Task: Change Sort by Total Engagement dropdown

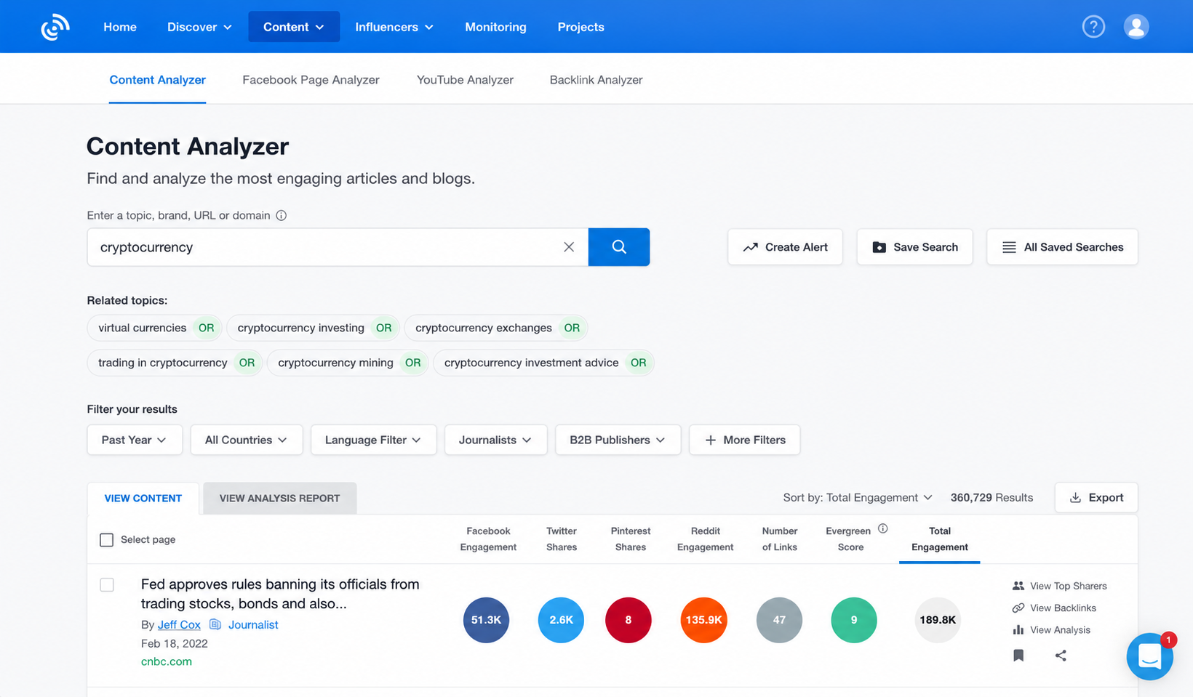Action: (x=858, y=498)
